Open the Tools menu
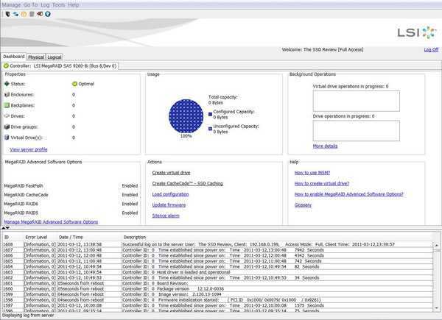 pos(58,5)
